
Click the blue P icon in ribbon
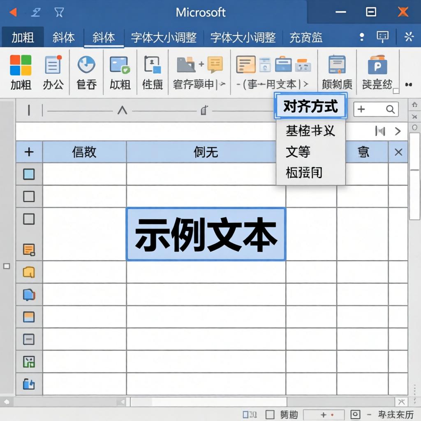coord(377,65)
